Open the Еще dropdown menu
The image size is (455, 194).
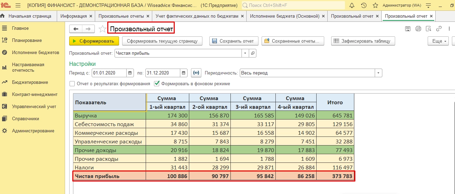(x=438, y=41)
